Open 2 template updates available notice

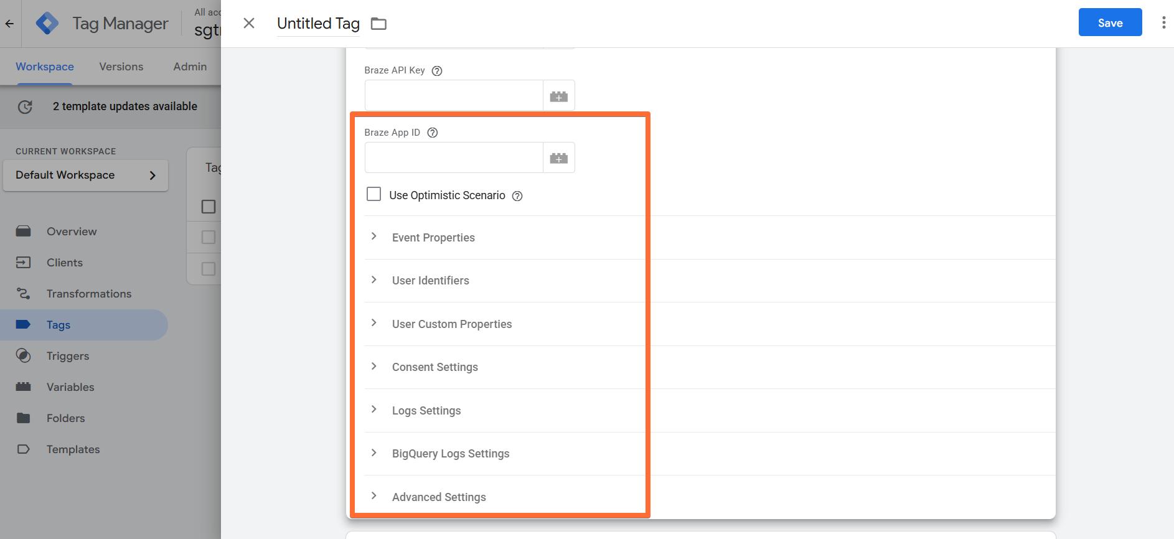pos(125,106)
